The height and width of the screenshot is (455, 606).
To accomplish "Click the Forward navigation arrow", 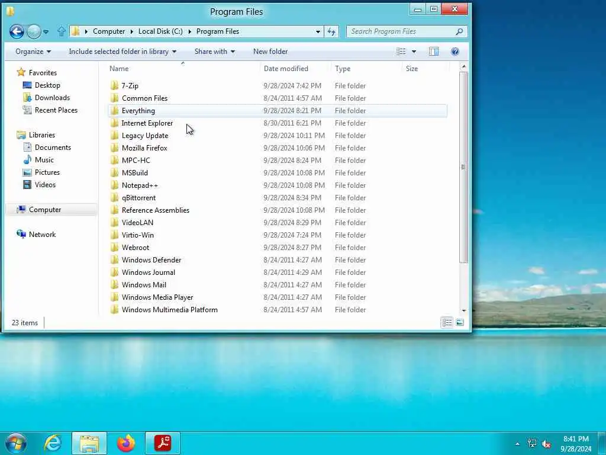I will click(x=34, y=31).
